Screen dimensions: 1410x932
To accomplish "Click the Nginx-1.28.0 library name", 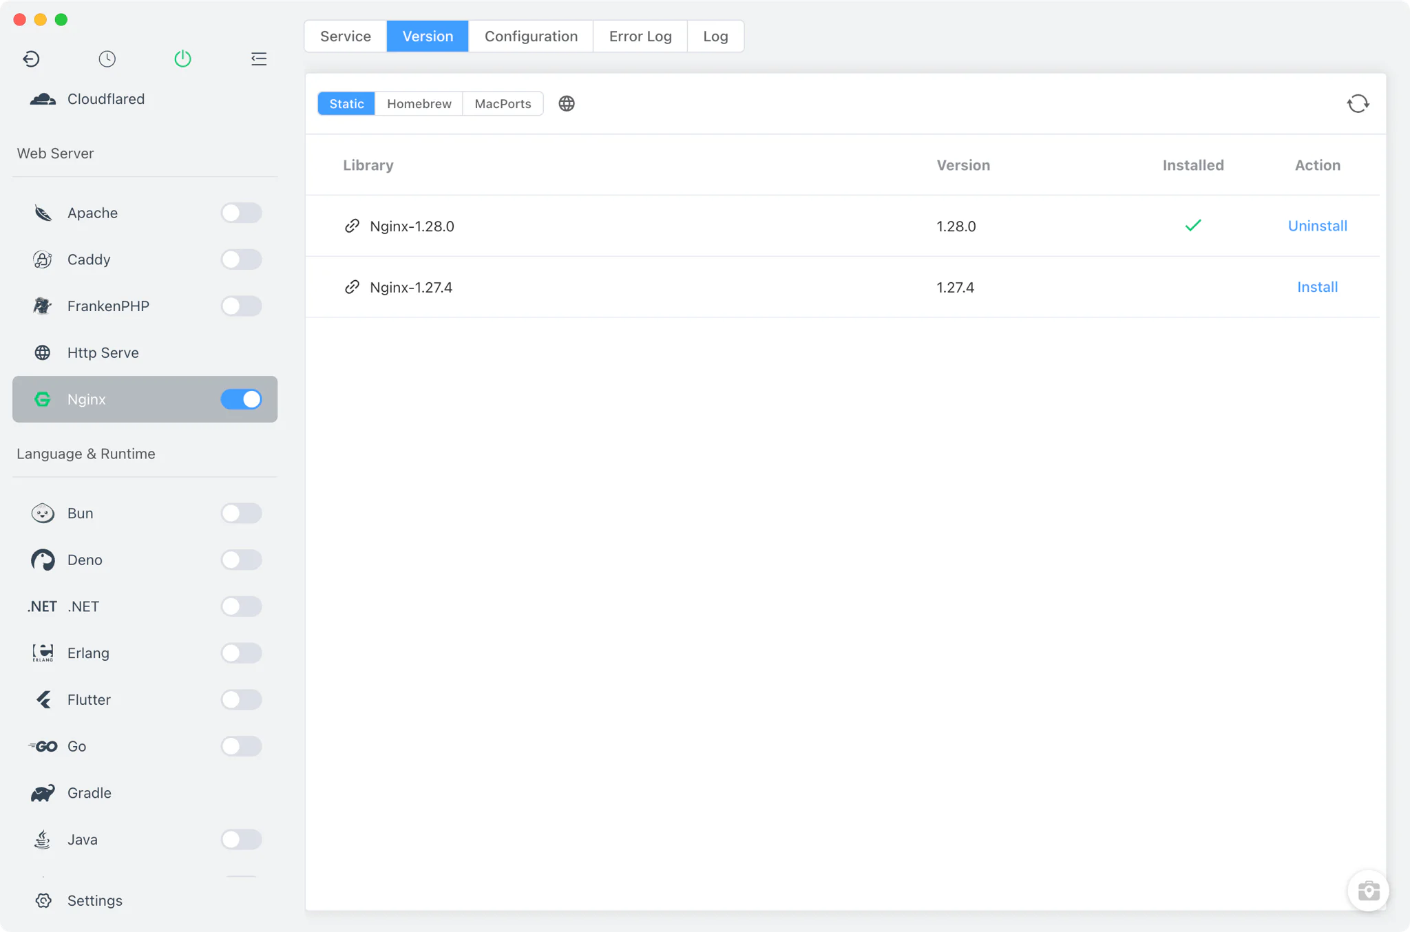I will (412, 226).
